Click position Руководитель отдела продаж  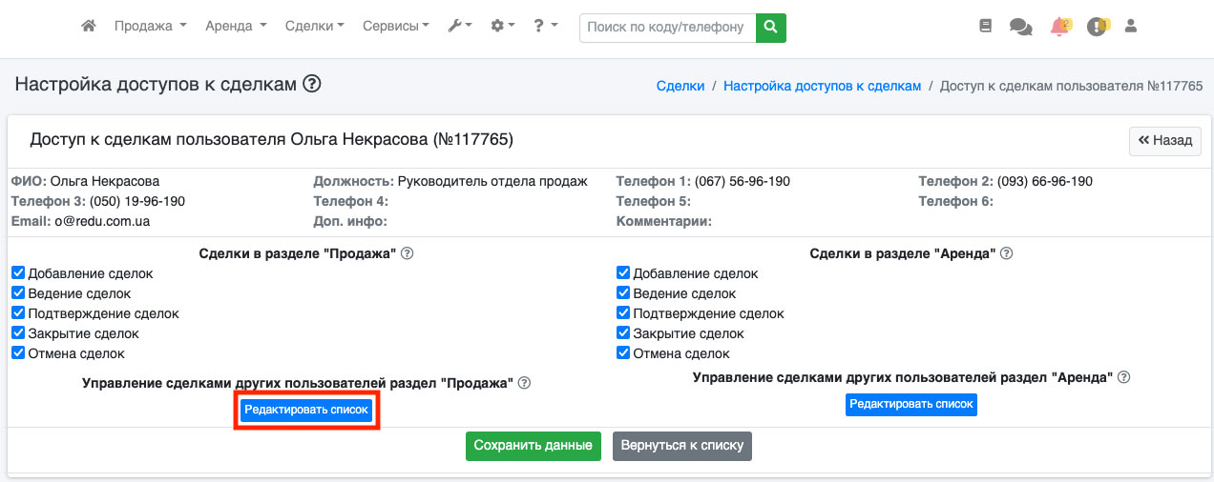pos(492,181)
